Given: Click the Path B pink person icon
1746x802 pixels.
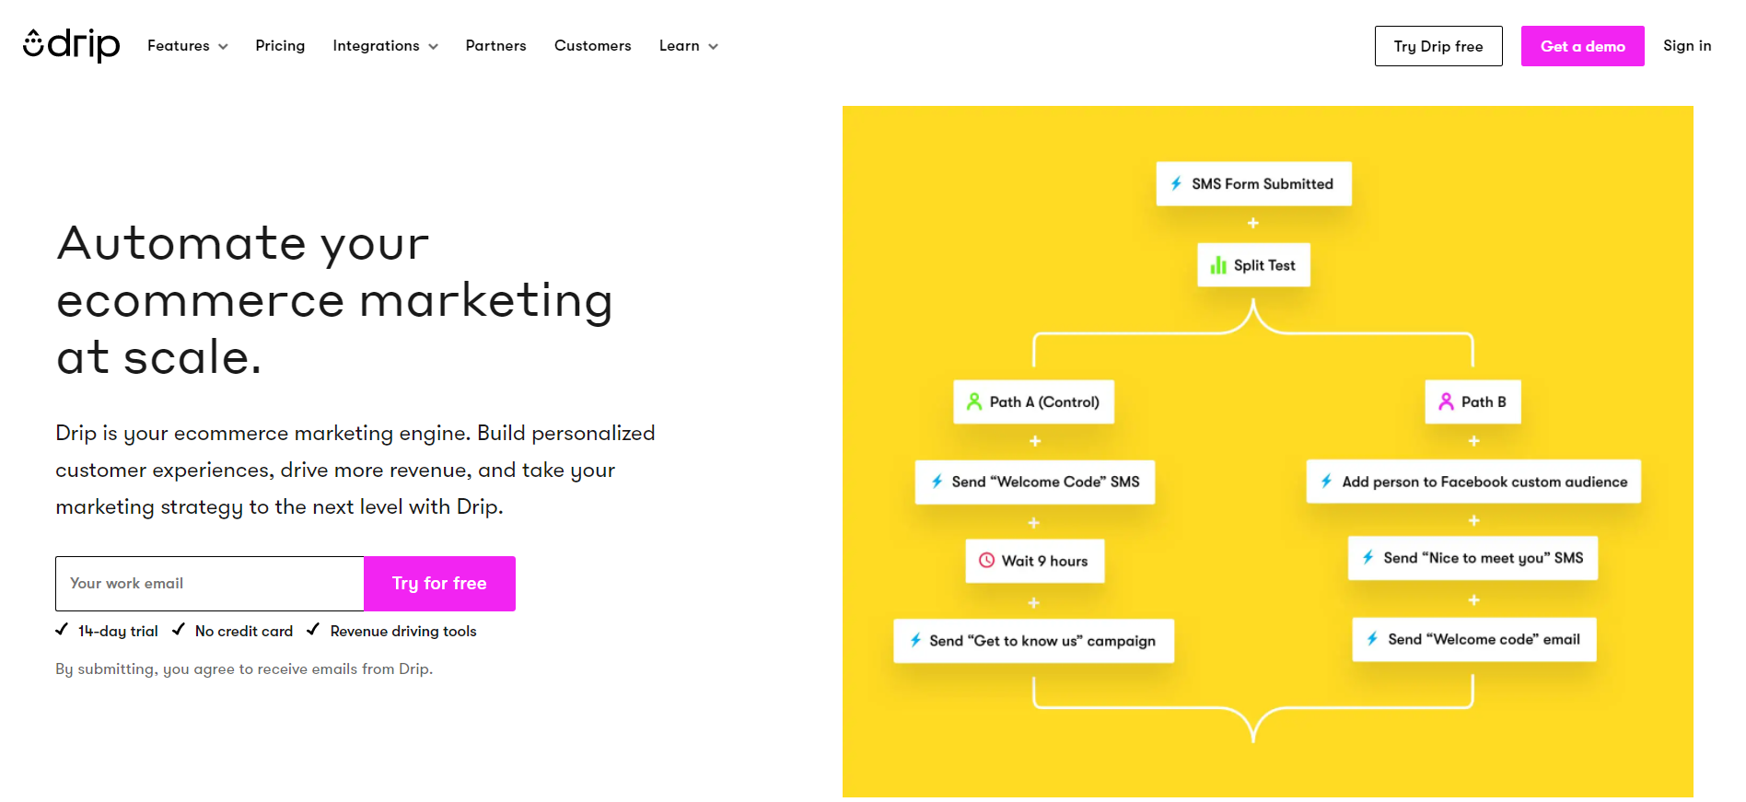Looking at the screenshot, I should 1446,401.
